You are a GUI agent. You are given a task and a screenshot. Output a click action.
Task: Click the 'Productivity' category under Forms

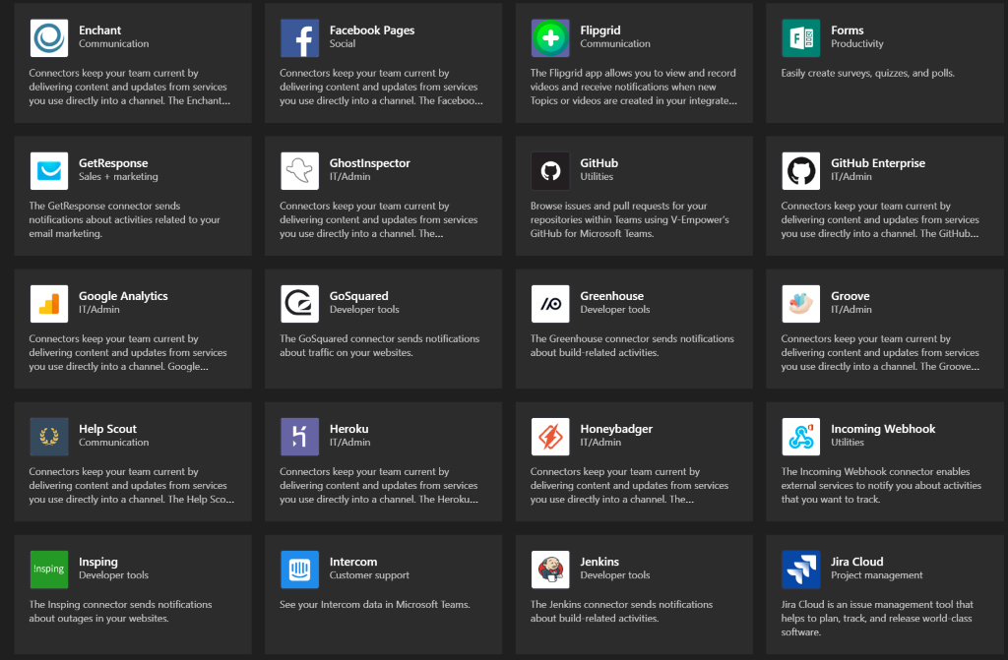[x=857, y=44]
